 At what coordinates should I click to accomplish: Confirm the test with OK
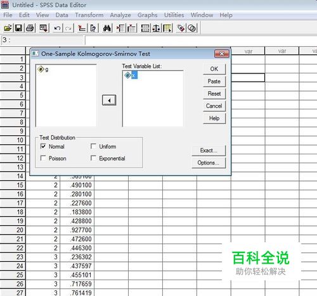click(x=214, y=69)
